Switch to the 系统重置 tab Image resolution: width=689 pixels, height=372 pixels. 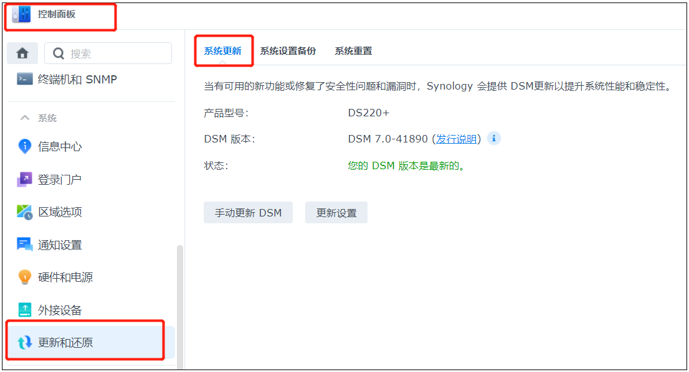click(x=353, y=51)
